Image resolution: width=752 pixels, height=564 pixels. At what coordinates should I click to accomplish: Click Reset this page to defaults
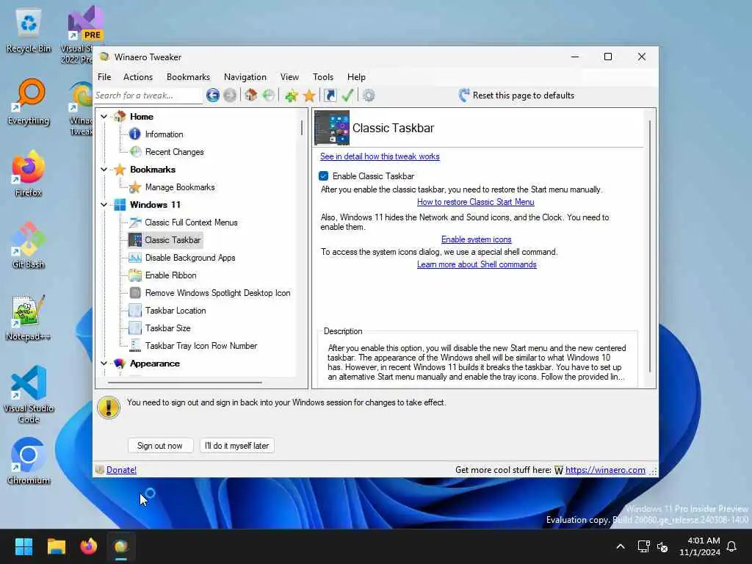pos(516,95)
